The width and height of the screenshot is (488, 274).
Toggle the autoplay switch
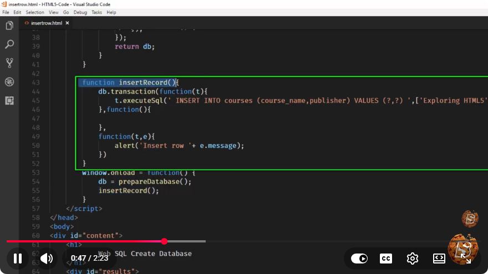[359, 259]
